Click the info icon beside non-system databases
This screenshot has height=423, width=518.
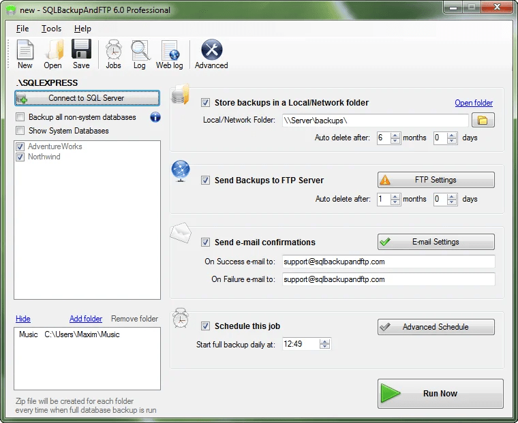coord(155,117)
